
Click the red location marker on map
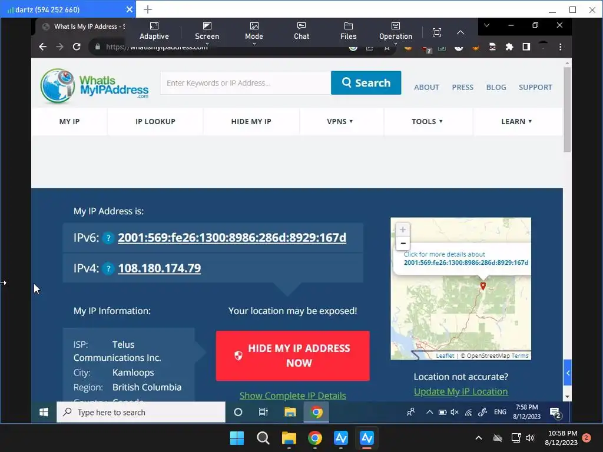pos(483,285)
